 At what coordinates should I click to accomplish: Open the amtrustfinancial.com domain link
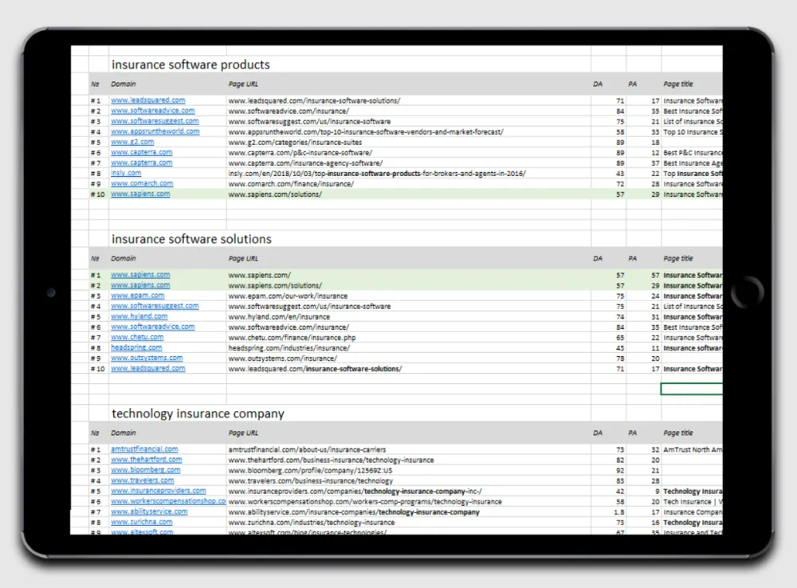tap(144, 449)
